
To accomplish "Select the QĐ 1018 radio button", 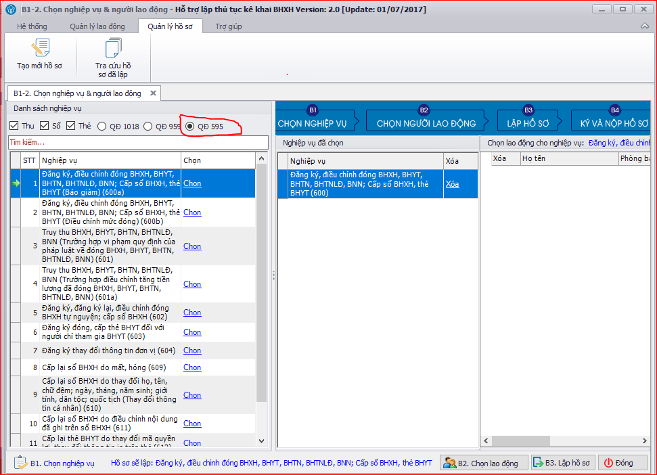I will click(x=101, y=127).
